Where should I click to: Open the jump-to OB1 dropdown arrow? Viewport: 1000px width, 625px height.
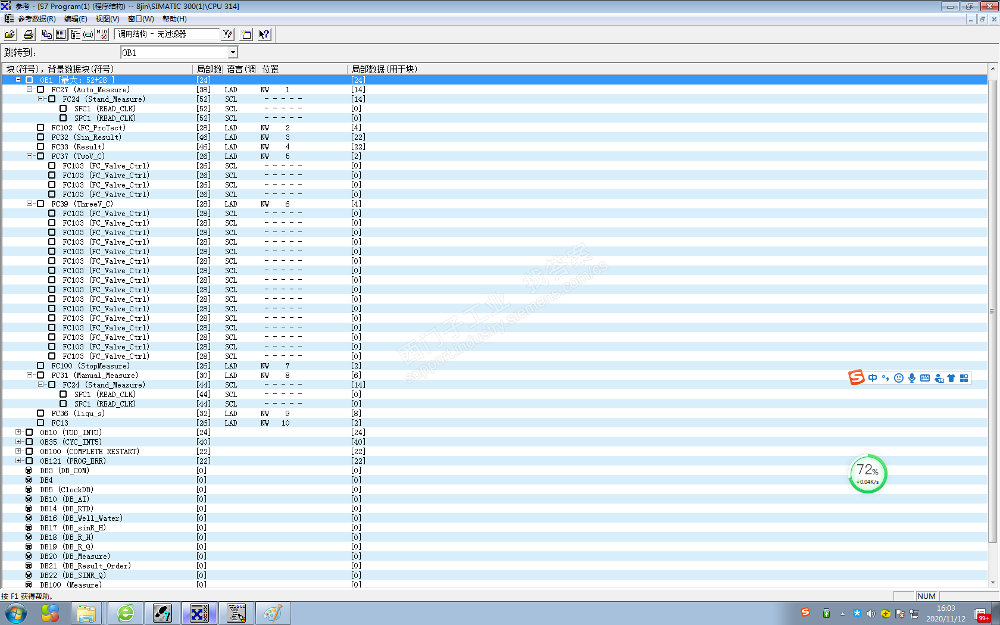pyautogui.click(x=233, y=53)
